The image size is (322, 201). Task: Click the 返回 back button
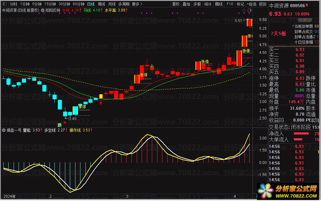[x=262, y=4]
